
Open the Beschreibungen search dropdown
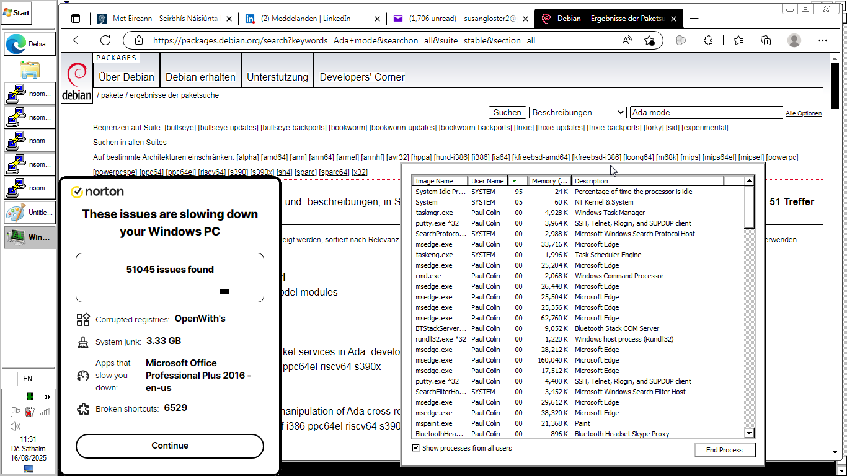click(x=577, y=113)
